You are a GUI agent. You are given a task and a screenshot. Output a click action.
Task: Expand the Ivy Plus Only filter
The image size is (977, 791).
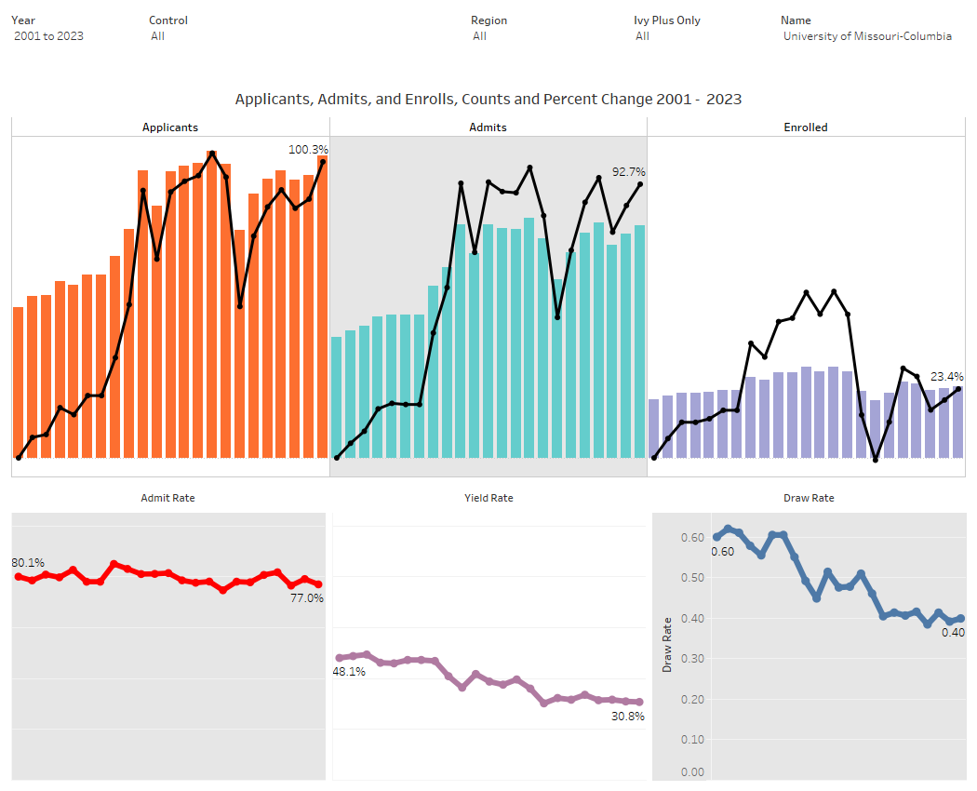pyautogui.click(x=643, y=36)
